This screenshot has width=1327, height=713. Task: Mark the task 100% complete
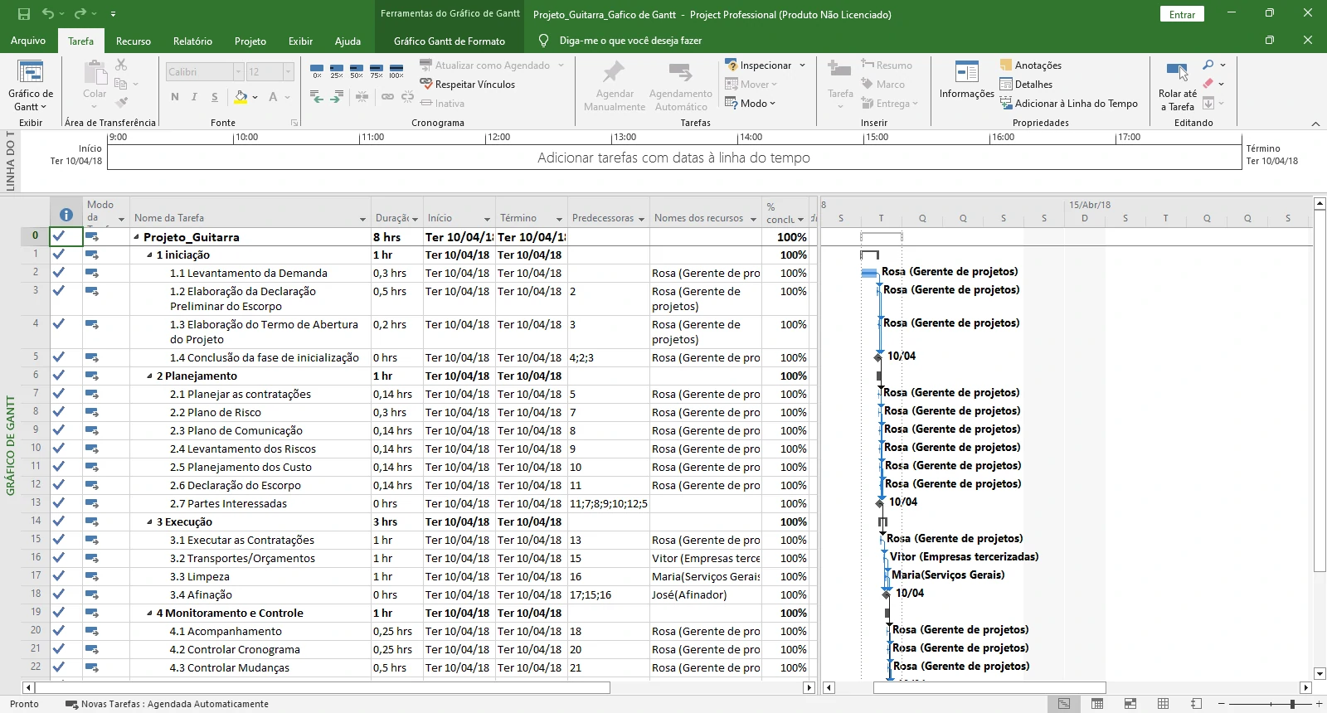396,71
